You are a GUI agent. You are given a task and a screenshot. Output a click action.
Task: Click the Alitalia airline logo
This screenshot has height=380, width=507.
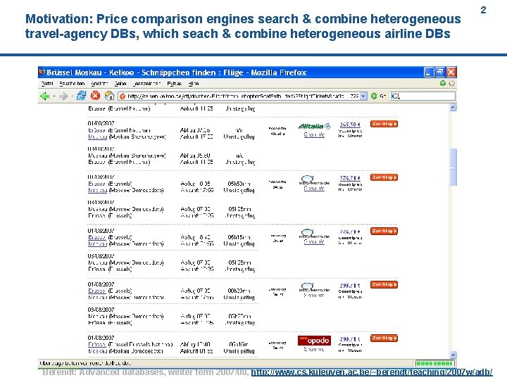tap(314, 127)
